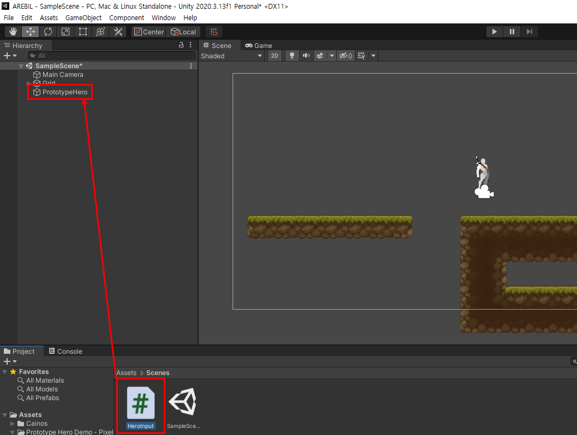The width and height of the screenshot is (577, 435).
Task: Toggle 2D scene view
Action: [x=275, y=56]
